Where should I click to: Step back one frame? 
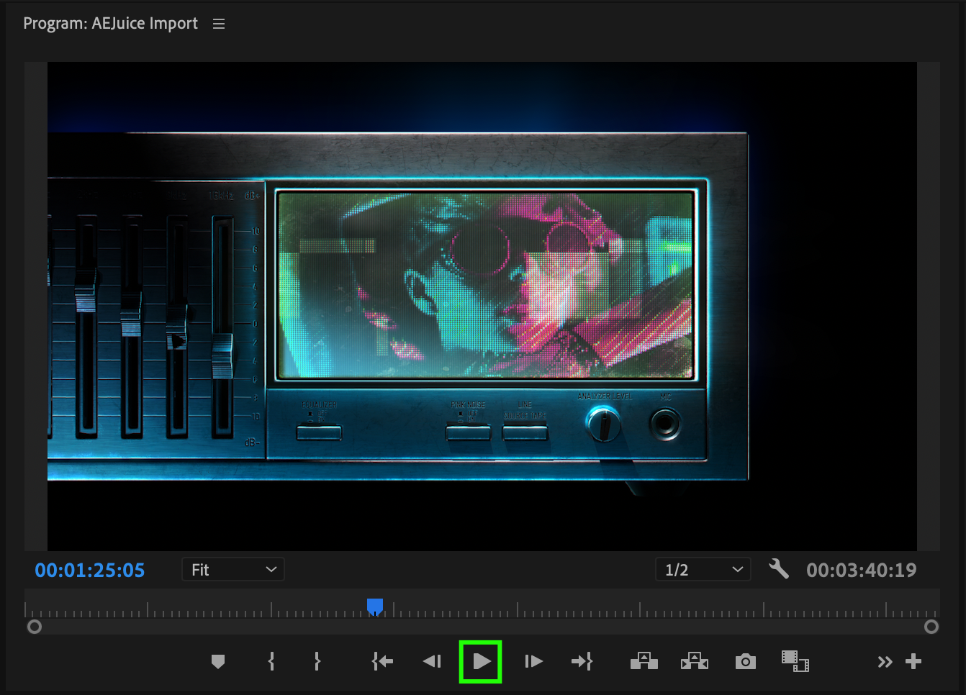[x=432, y=661]
